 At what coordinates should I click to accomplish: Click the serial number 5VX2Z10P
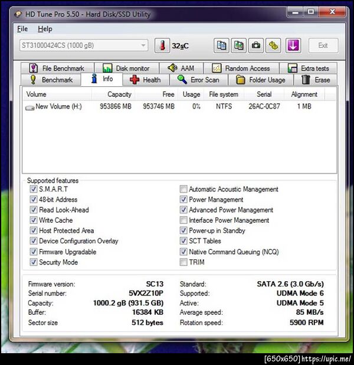point(146,294)
